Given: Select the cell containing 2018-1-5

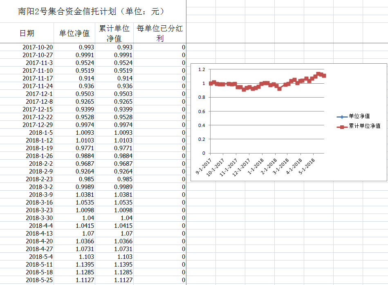Looking at the screenshot, I should 41,133.
